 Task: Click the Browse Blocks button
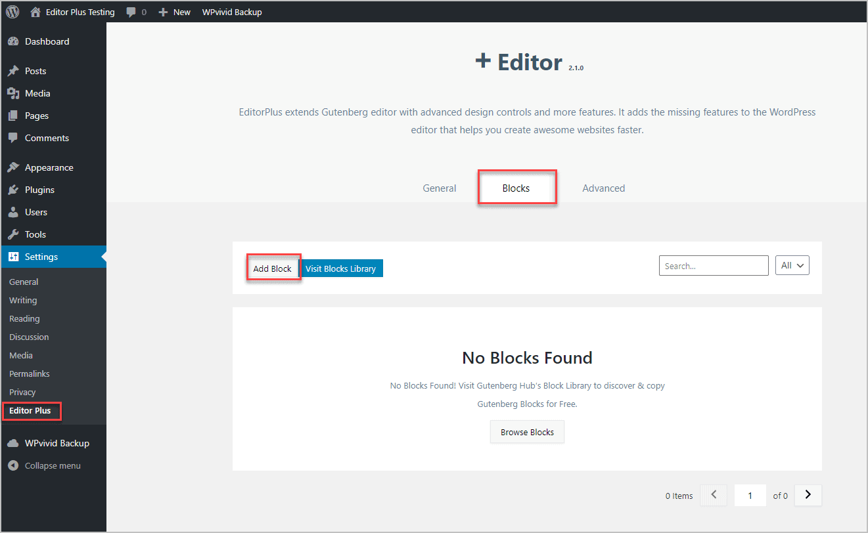click(x=527, y=431)
